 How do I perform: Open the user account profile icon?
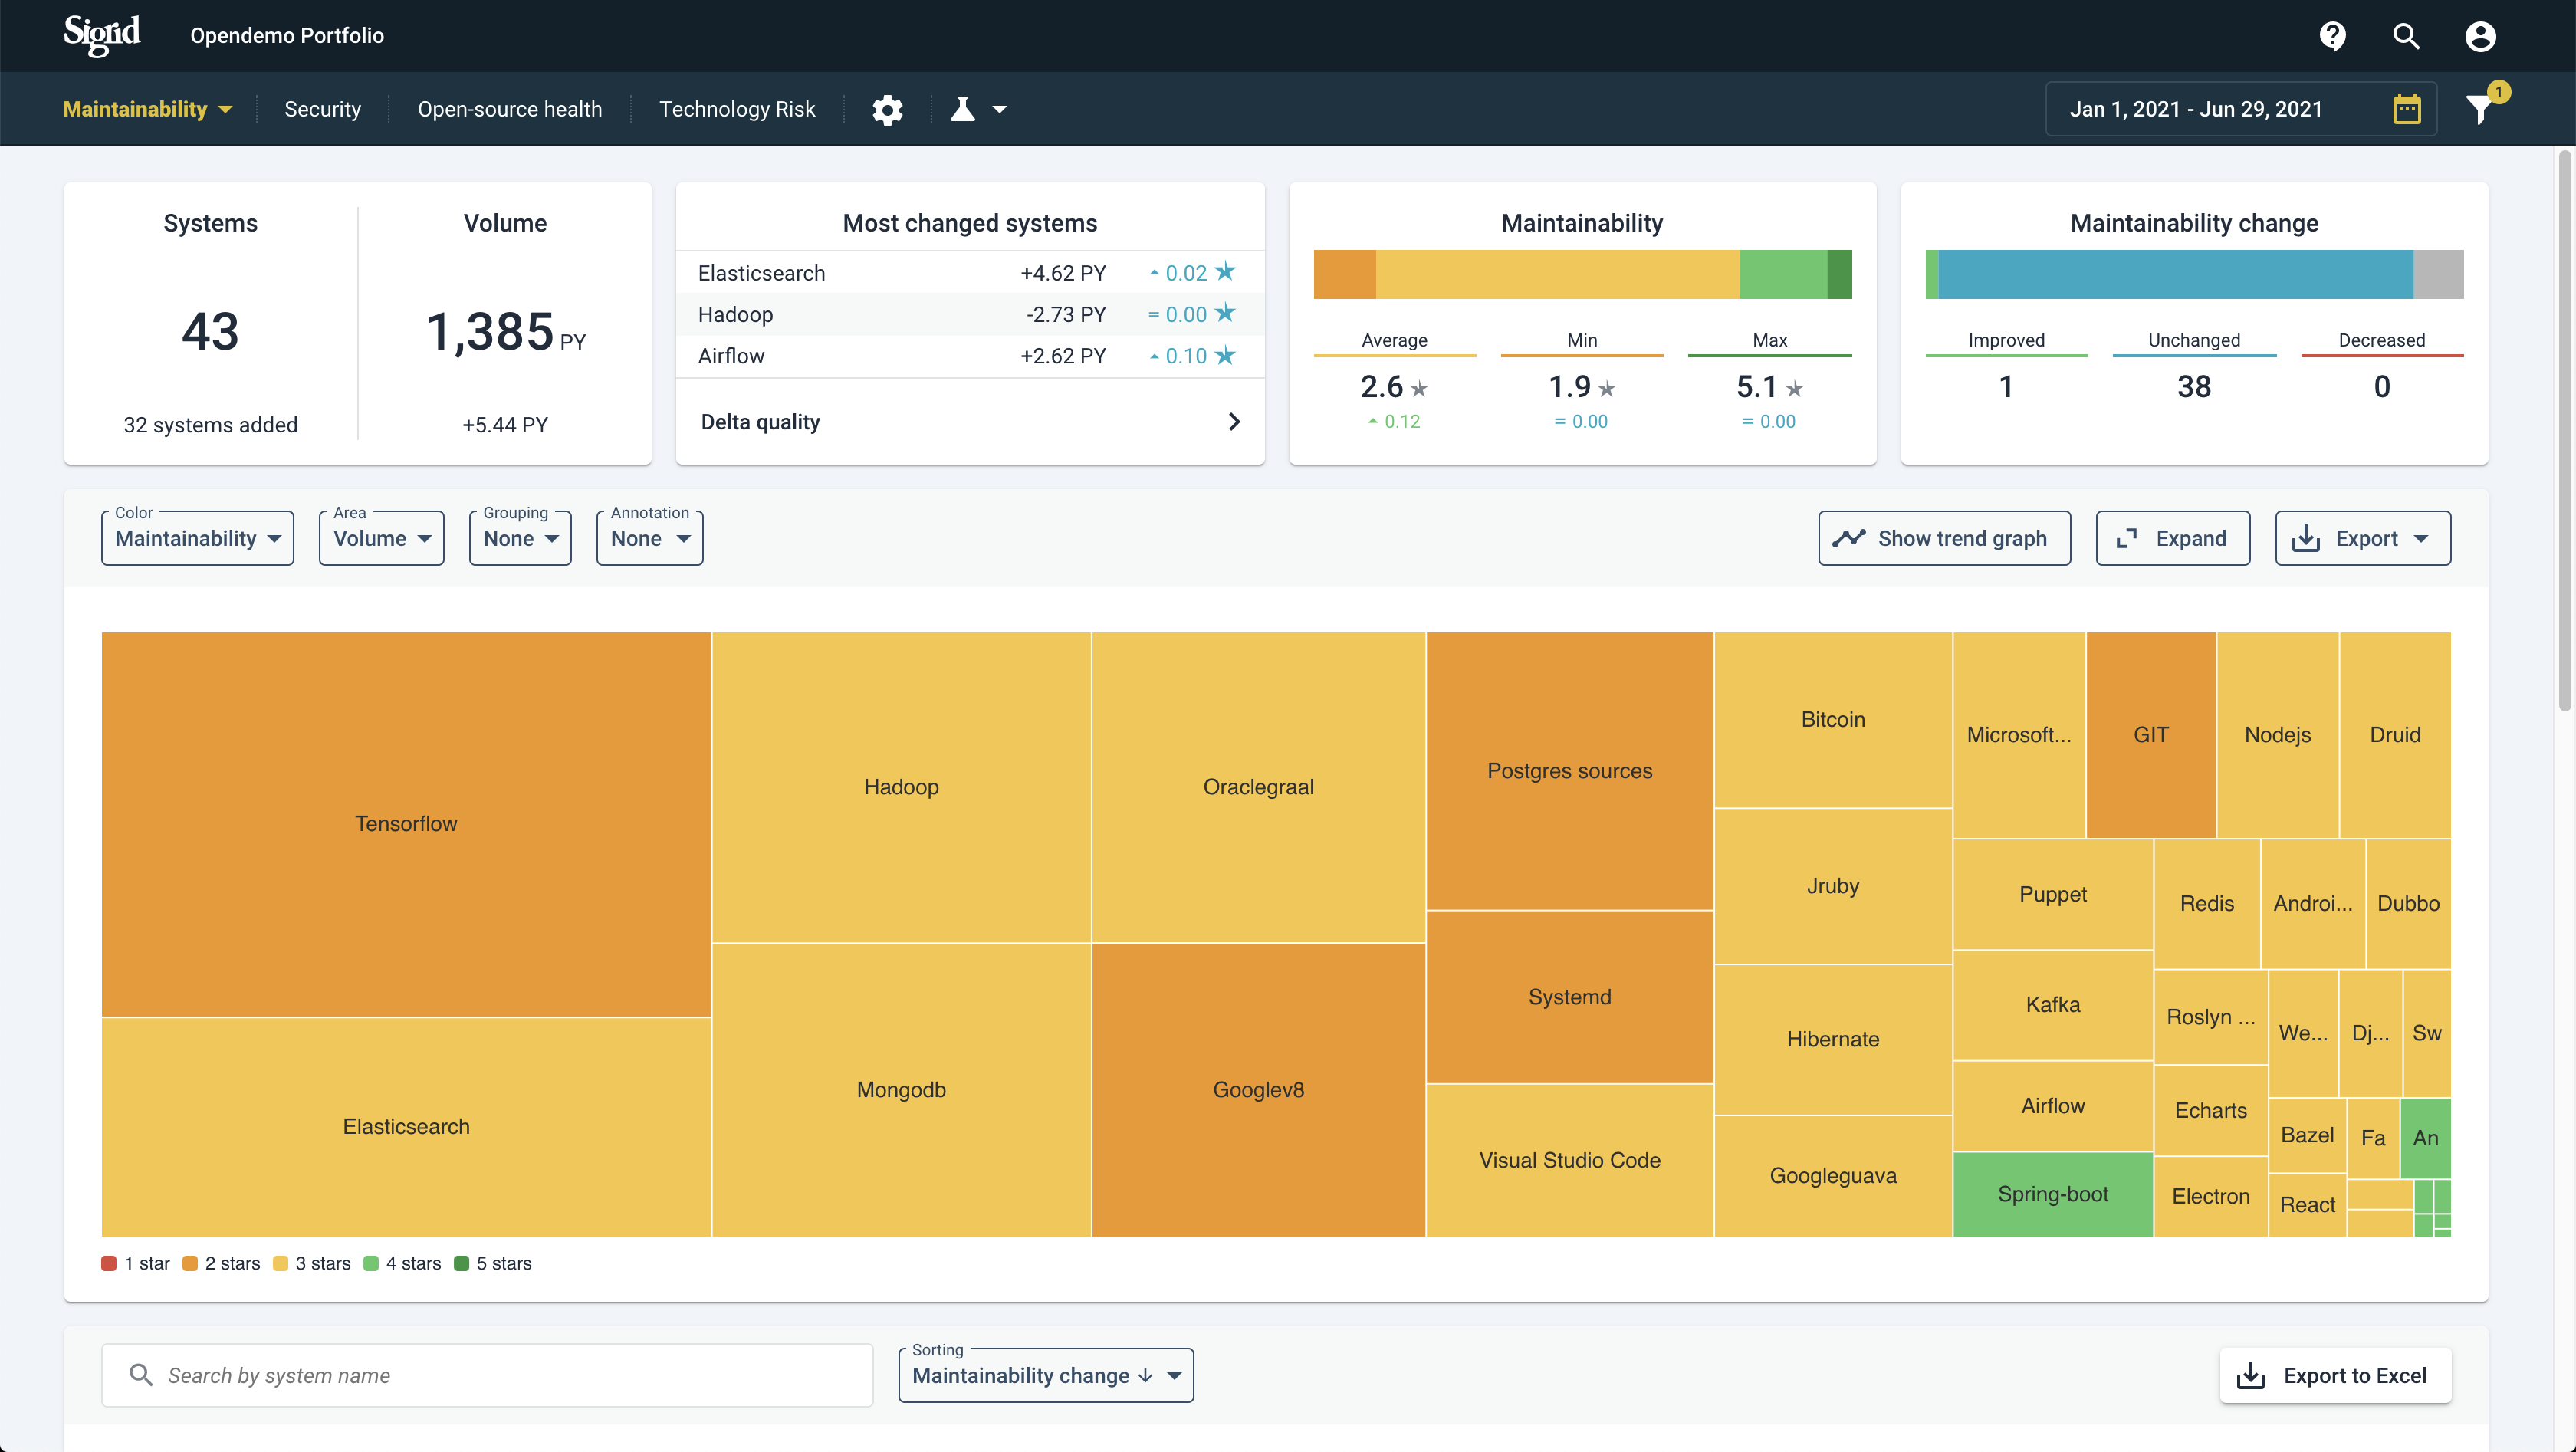[x=2480, y=36]
